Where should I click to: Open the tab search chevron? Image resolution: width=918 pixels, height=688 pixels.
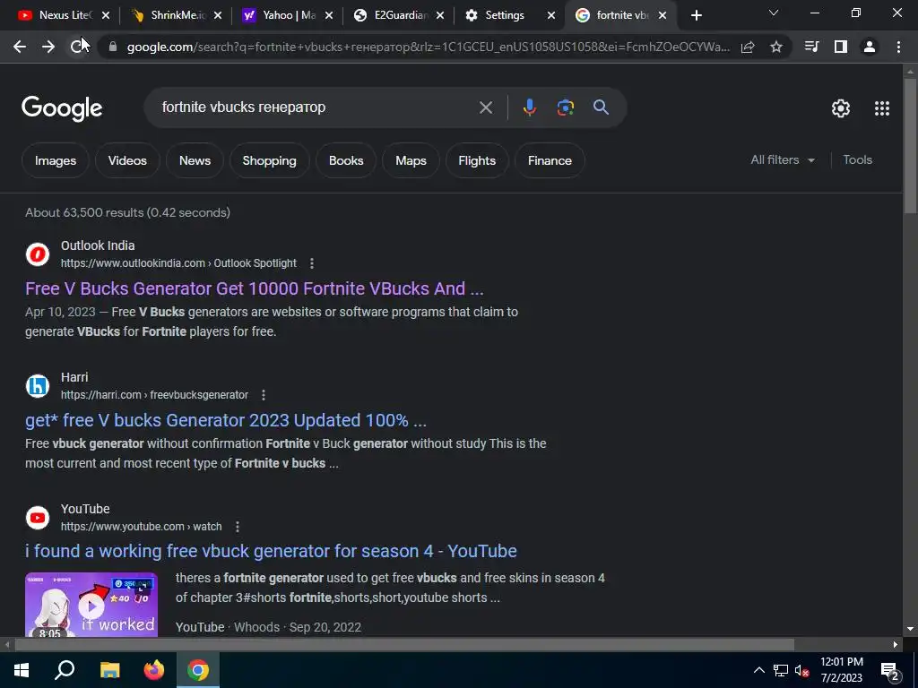coord(774,13)
